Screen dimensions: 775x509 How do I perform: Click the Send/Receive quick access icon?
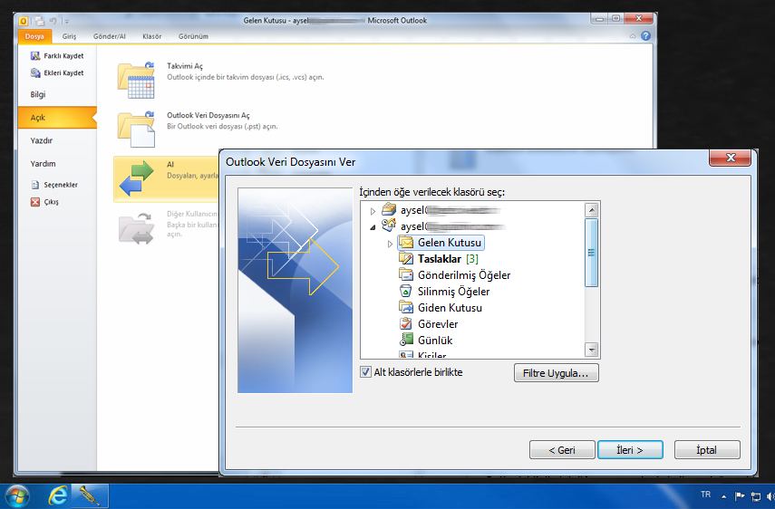click(x=40, y=21)
